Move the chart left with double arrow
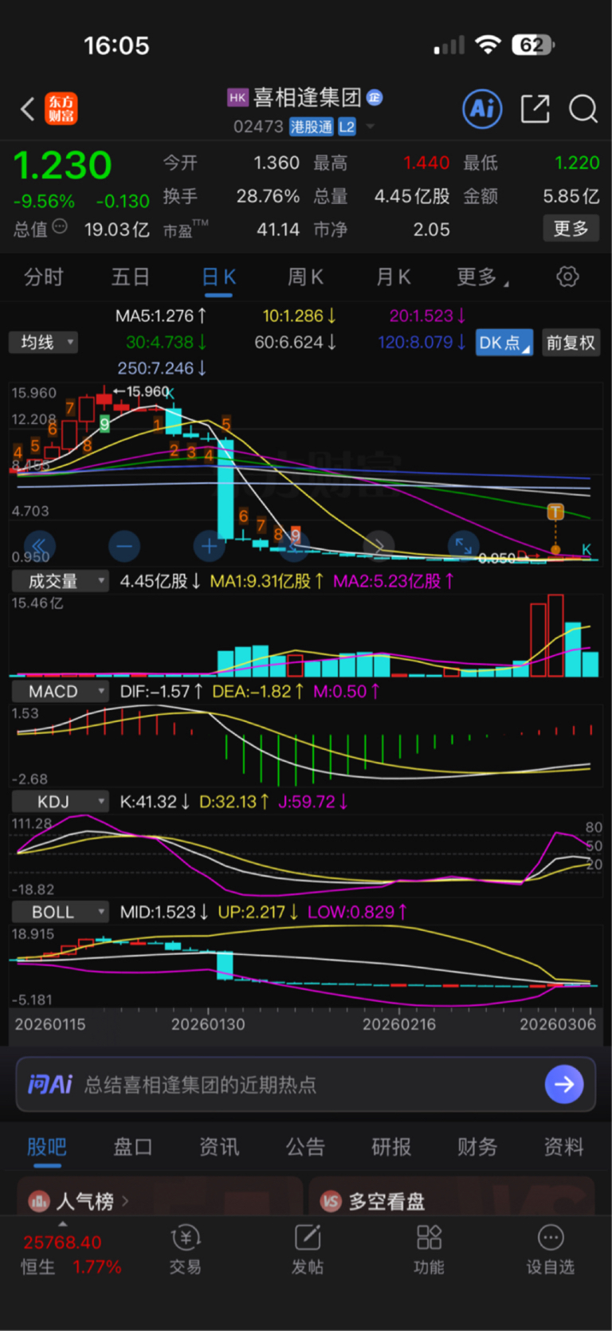 tap(40, 546)
